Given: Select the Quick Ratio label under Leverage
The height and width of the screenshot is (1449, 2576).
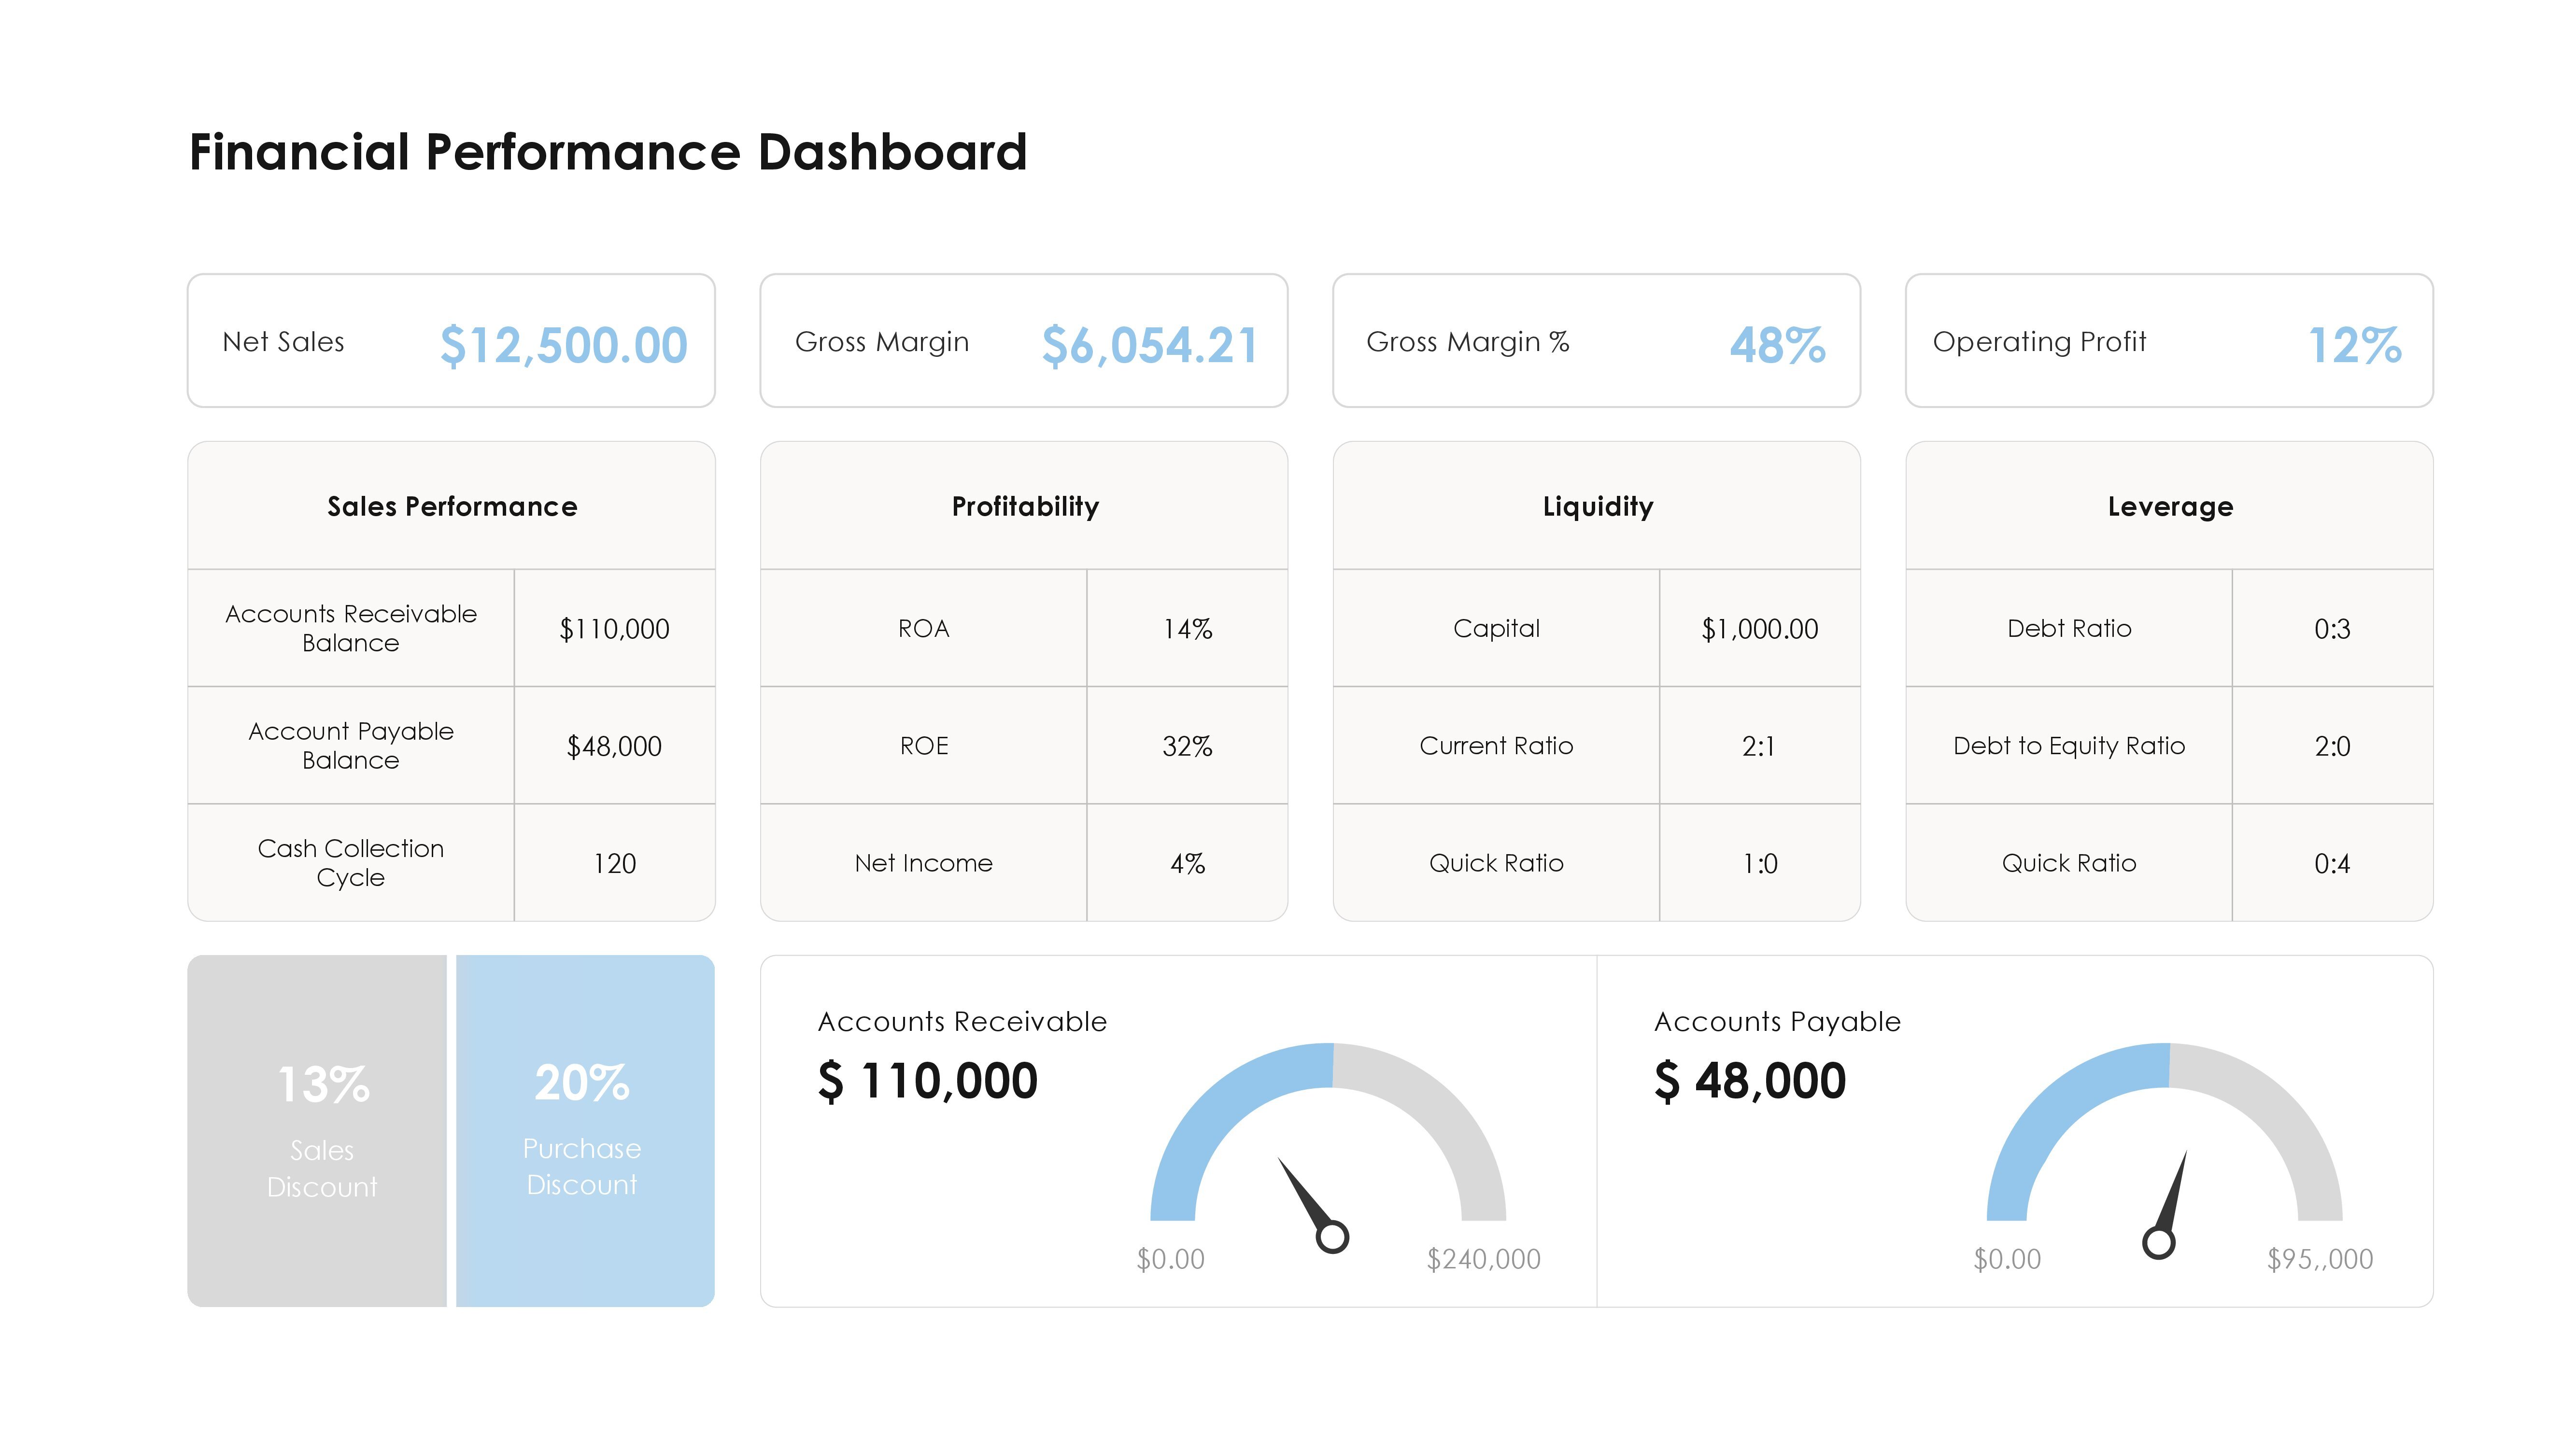Looking at the screenshot, I should 2069,863.
